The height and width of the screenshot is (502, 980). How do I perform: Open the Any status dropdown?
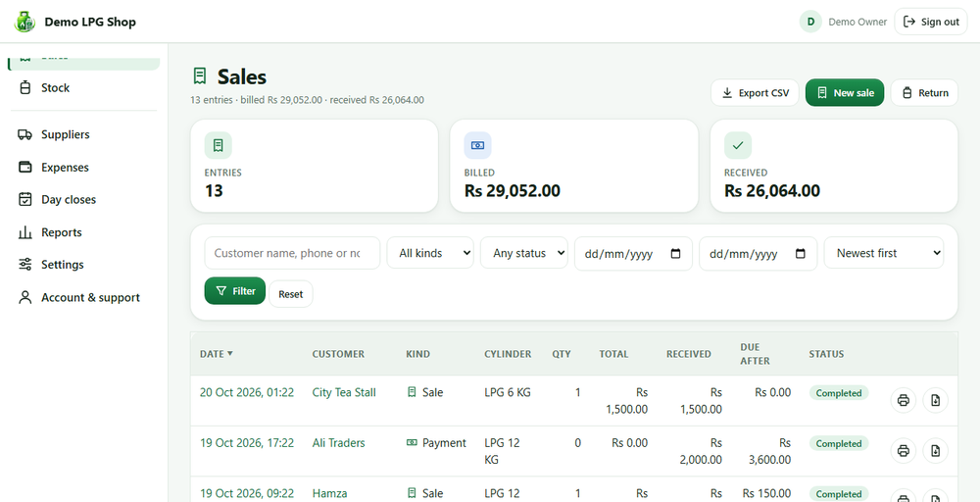pos(523,253)
